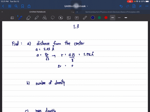Tap the handwritten 'Find :' text
This screenshot has width=150, height=112.
(x=17, y=44)
